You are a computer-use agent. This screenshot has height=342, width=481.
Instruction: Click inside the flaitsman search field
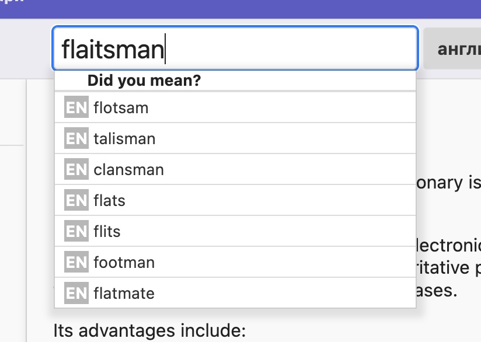point(235,48)
